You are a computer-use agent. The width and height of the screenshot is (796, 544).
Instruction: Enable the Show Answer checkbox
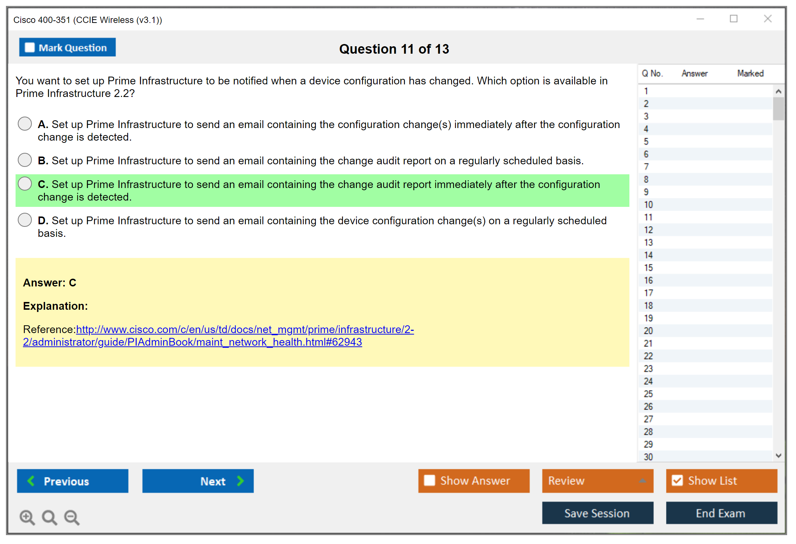(x=429, y=480)
